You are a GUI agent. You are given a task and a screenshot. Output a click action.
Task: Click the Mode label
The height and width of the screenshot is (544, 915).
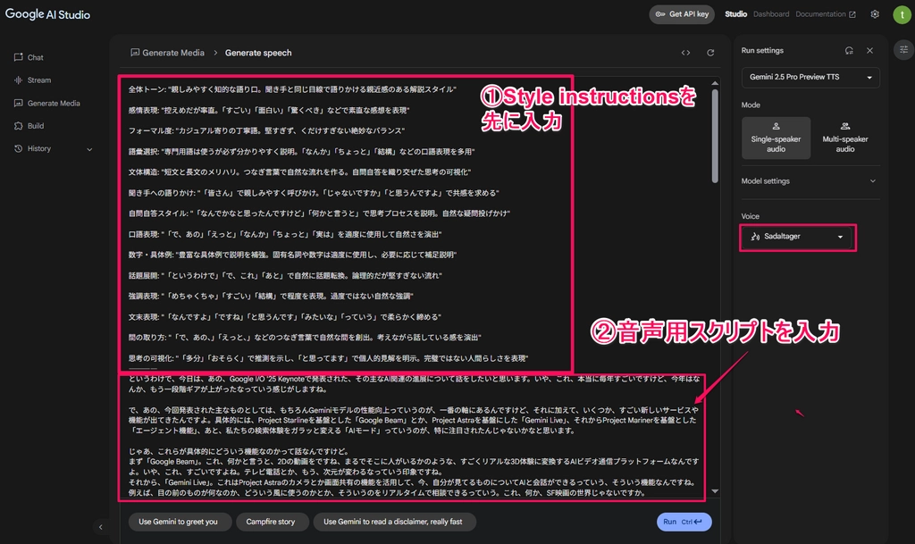click(751, 105)
